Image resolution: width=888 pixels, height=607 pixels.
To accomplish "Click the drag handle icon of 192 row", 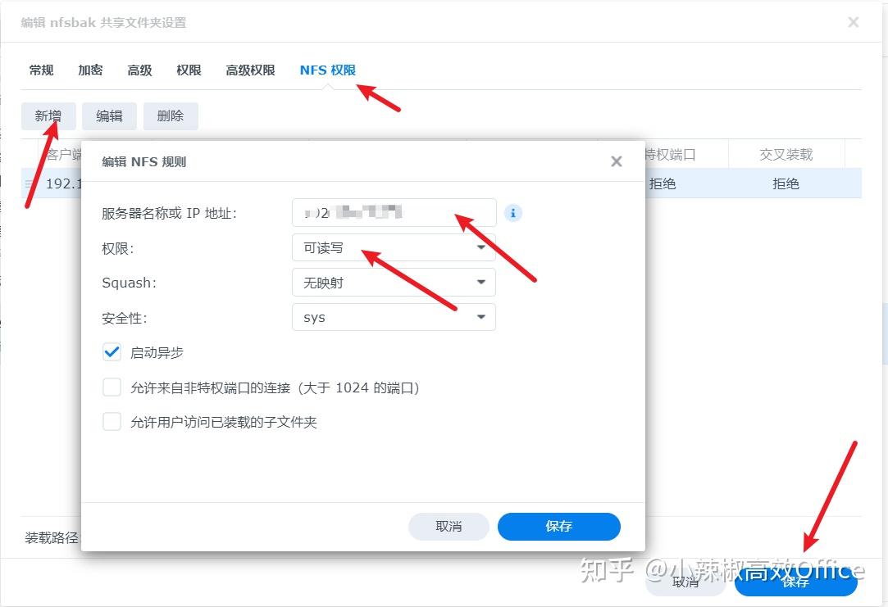I will click(x=29, y=183).
